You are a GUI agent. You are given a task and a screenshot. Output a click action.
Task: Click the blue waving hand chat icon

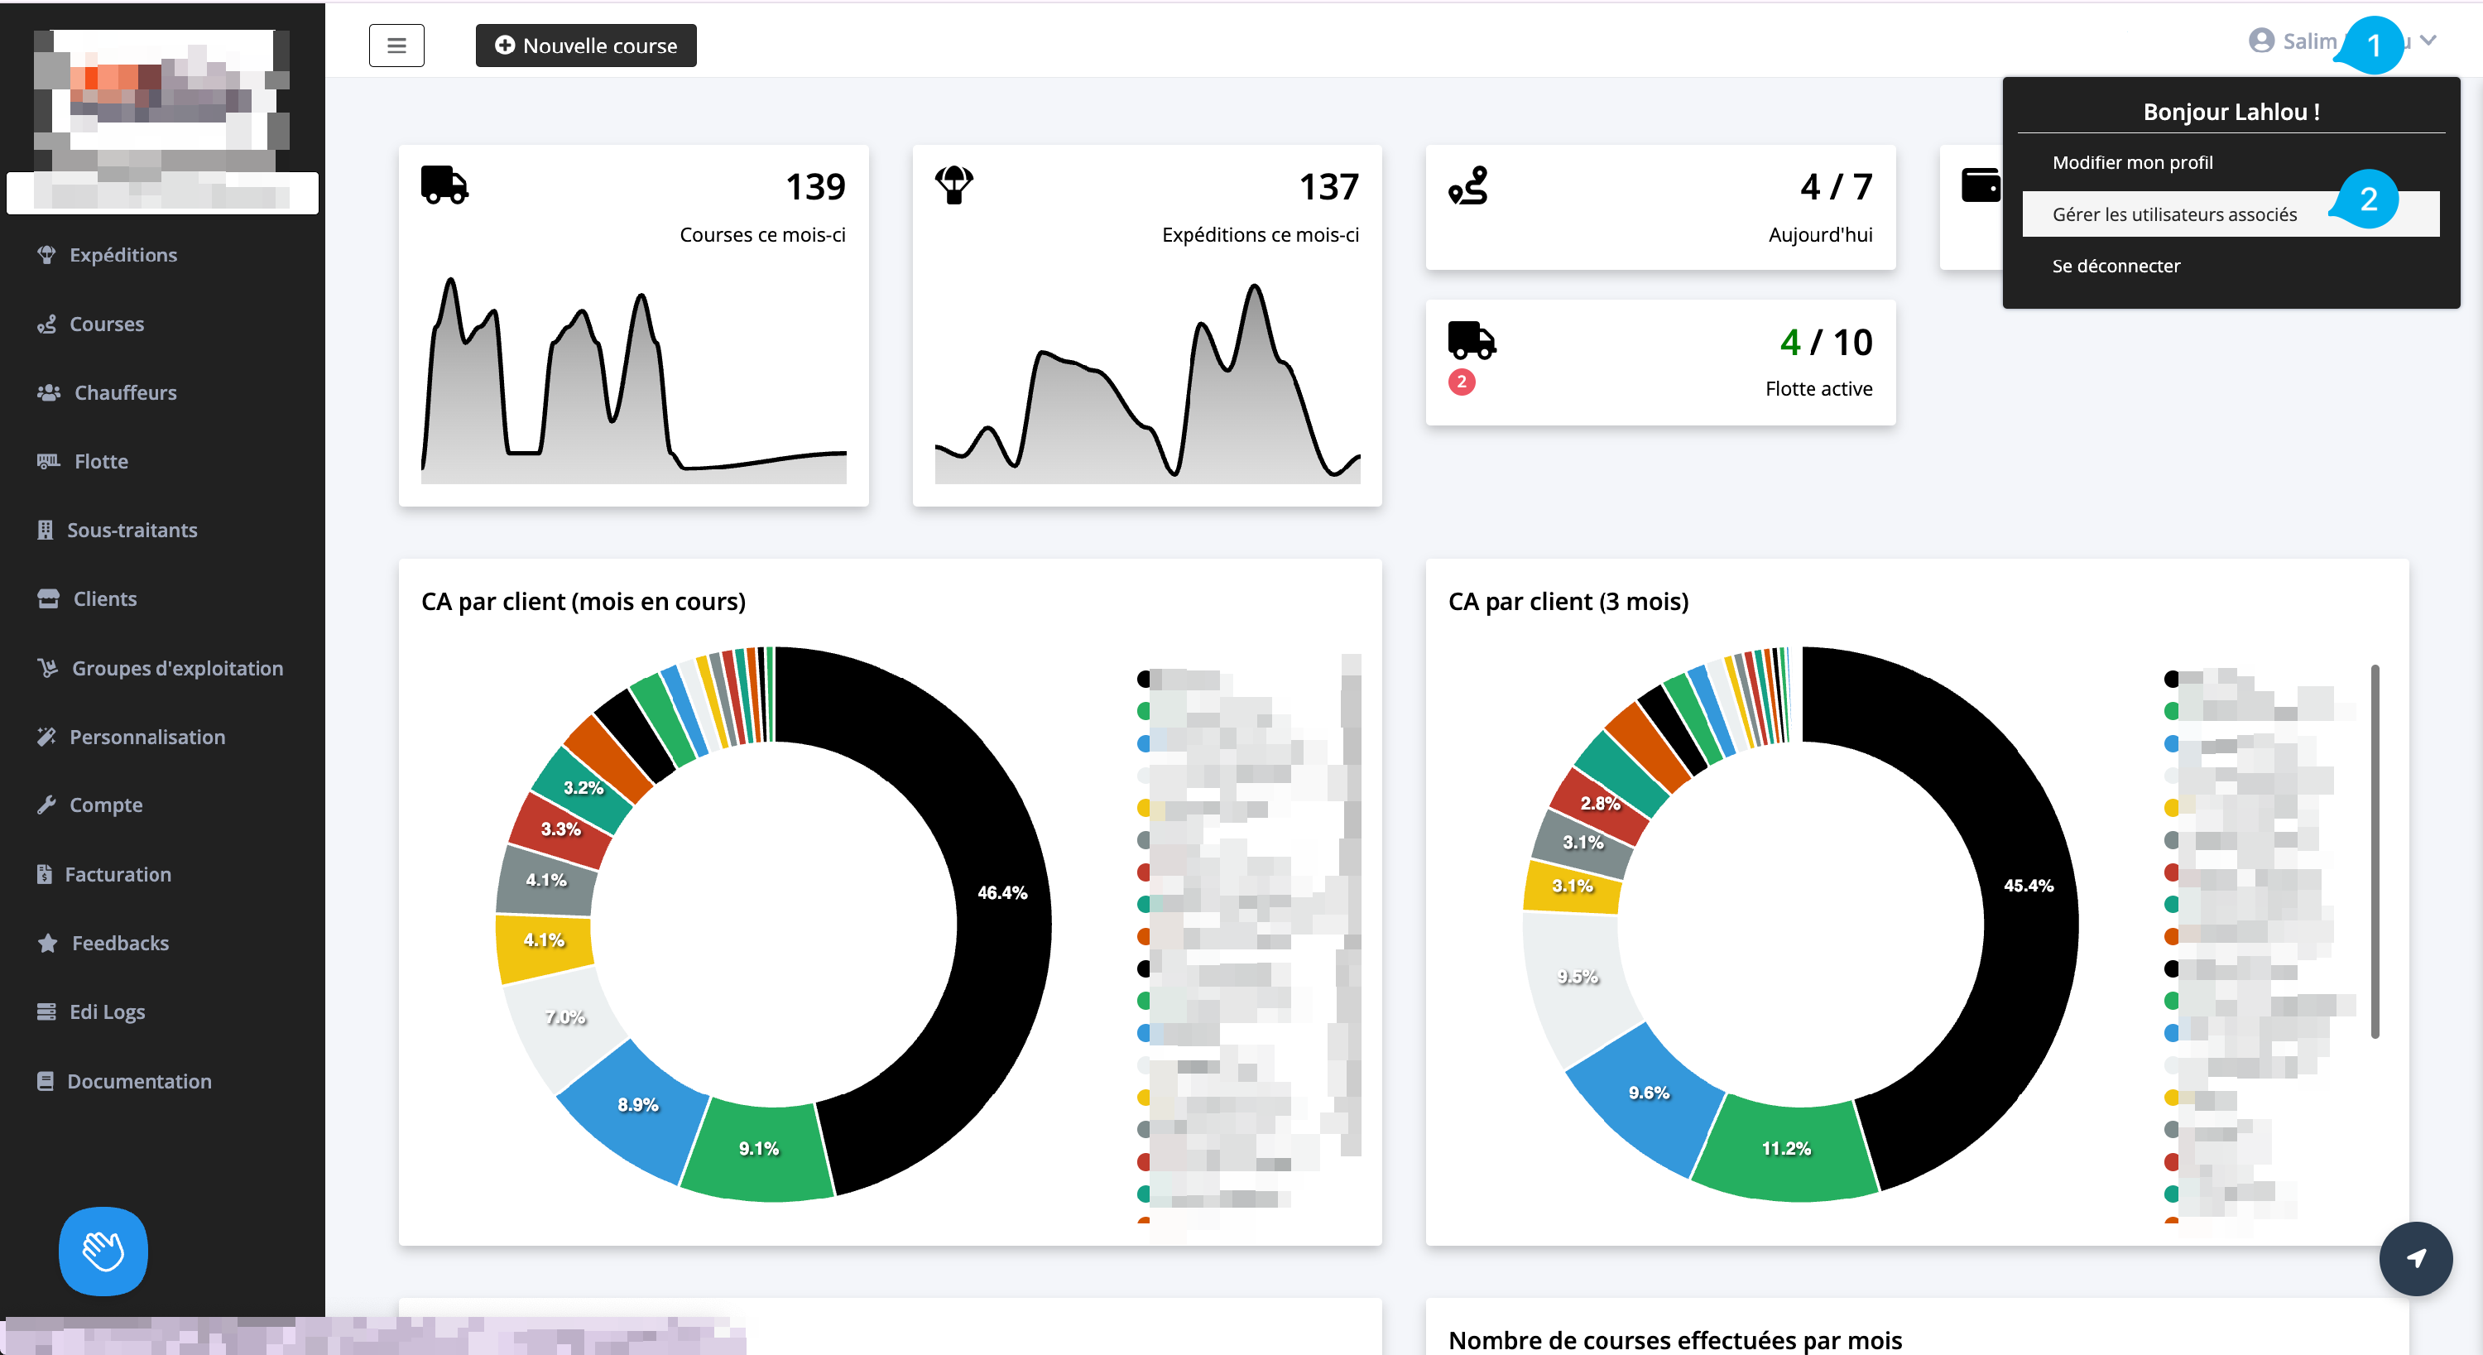pos(103,1250)
